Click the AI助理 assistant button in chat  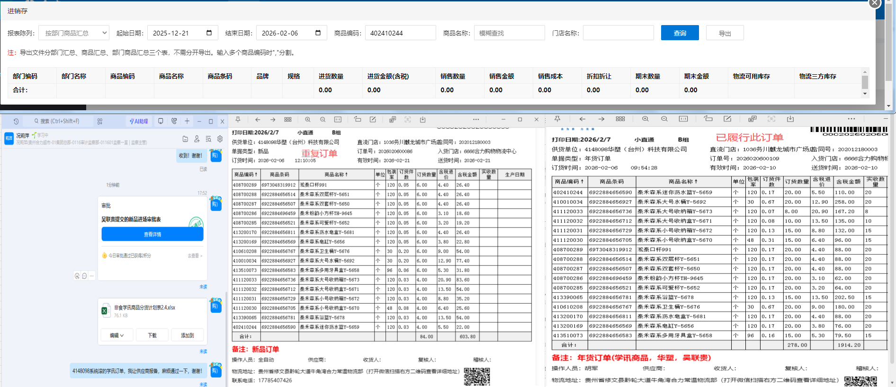(139, 121)
